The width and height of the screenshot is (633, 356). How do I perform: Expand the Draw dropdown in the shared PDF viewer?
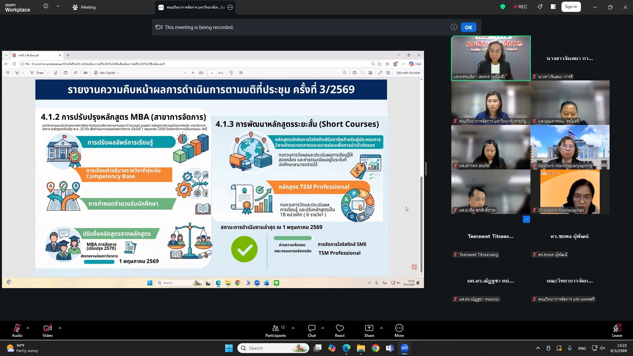(48, 73)
